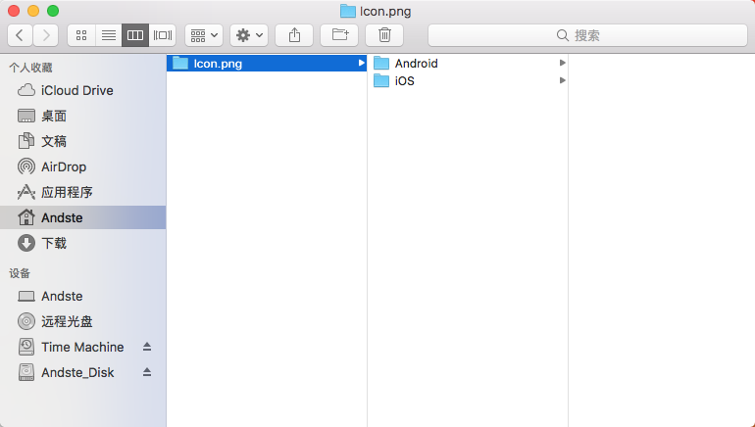Open 文稿 in the sidebar
Screen dimensions: 755x427
click(x=82, y=141)
